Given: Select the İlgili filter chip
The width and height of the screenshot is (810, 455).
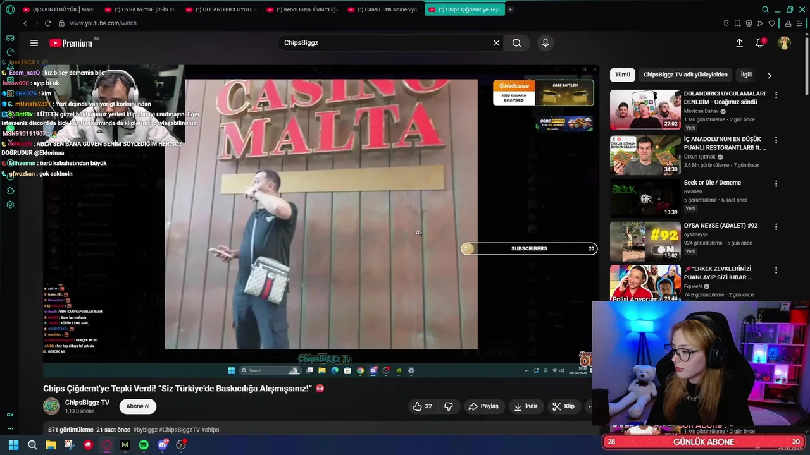Looking at the screenshot, I should [746, 75].
